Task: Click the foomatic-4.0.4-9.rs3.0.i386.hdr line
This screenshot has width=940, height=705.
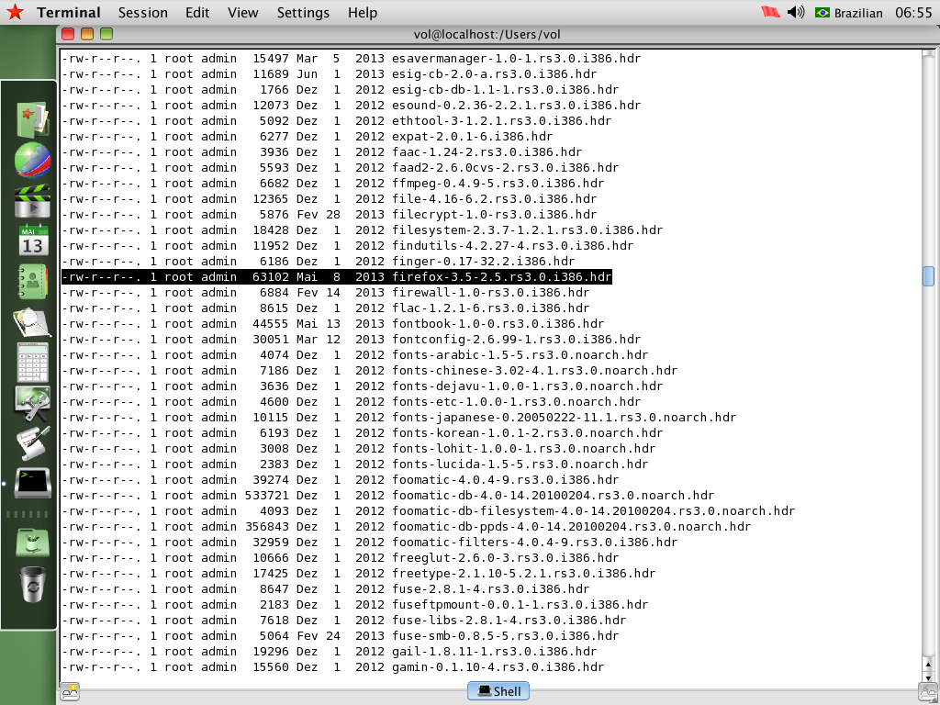Action: (341, 479)
